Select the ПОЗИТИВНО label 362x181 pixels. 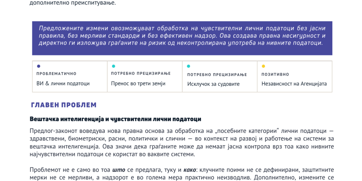point(275,75)
